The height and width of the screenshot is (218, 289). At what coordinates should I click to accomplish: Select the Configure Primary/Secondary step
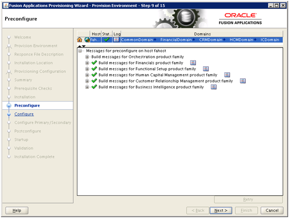pyautogui.click(x=43, y=122)
